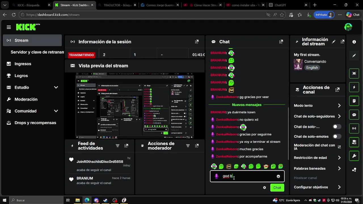Click the chat message input field
The image size is (363, 204).
(247, 176)
